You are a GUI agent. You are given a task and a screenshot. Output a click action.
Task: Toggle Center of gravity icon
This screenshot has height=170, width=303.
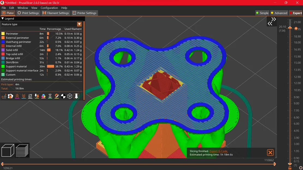[63, 96]
